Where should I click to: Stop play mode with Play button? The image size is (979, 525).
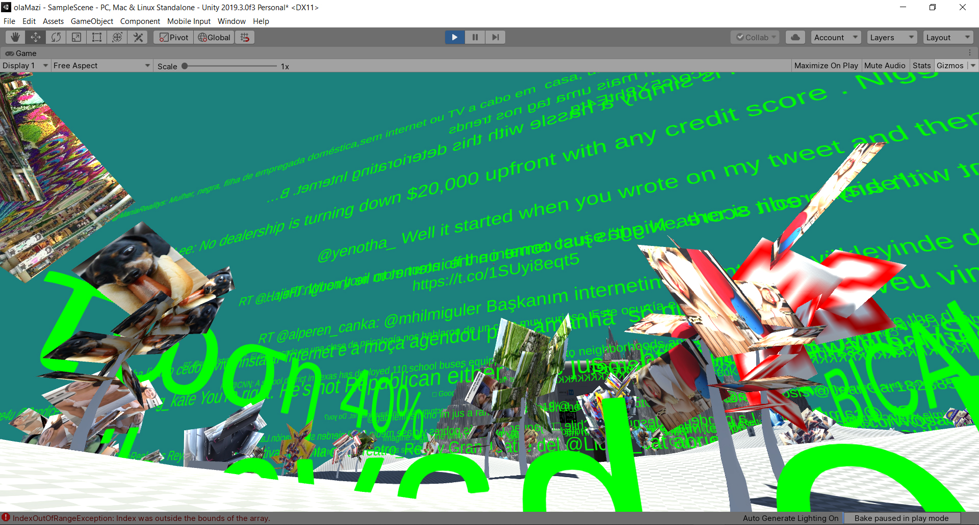point(454,37)
